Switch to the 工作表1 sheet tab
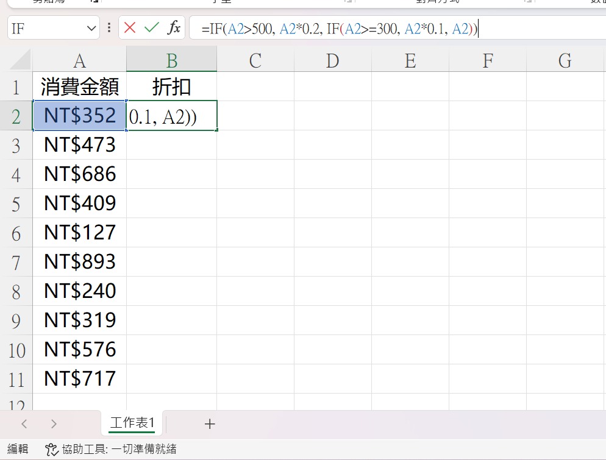This screenshot has width=606, height=460. point(132,423)
